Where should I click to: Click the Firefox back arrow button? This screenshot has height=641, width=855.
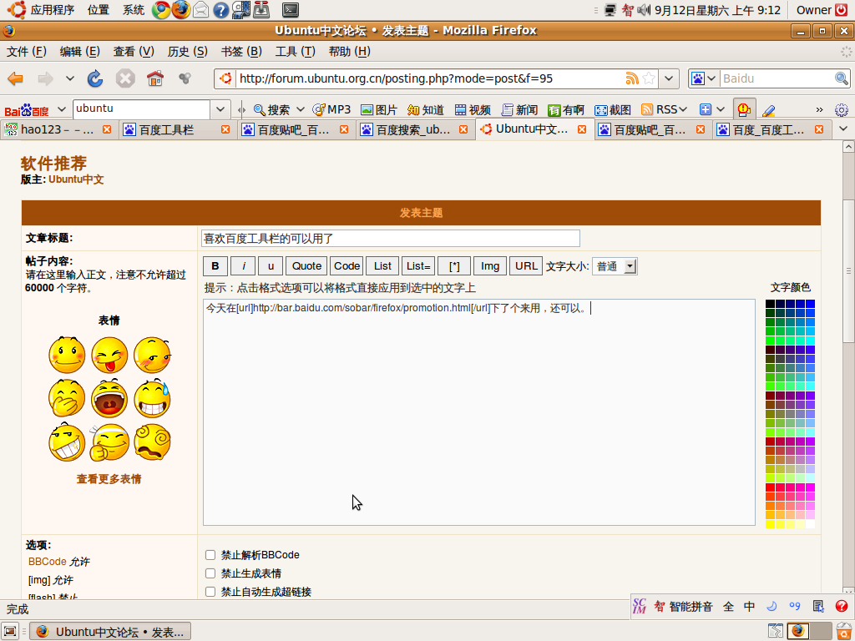[15, 78]
